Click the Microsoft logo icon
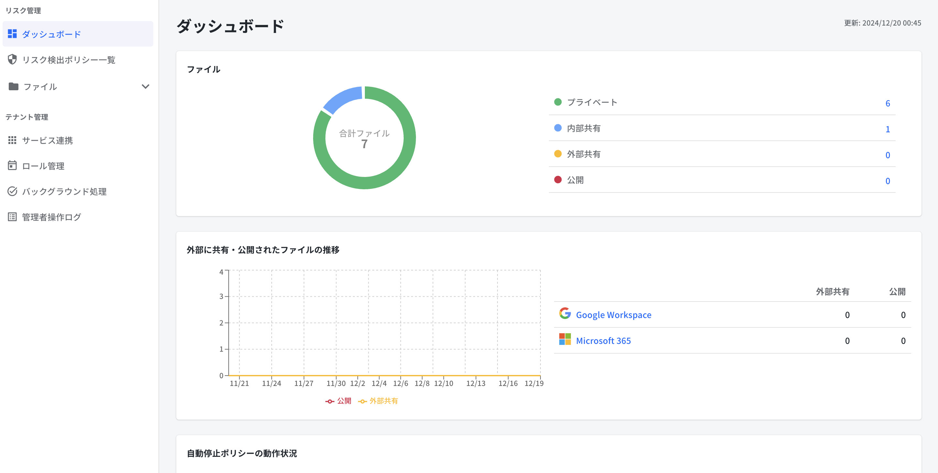This screenshot has width=938, height=473. tap(565, 339)
